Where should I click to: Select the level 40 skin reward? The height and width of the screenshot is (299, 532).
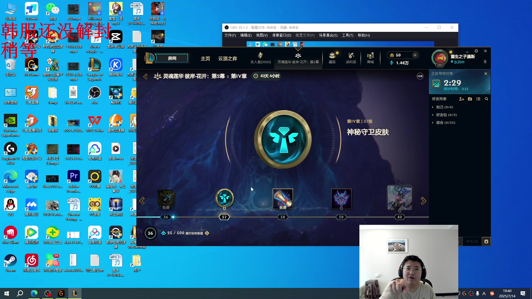(x=400, y=198)
